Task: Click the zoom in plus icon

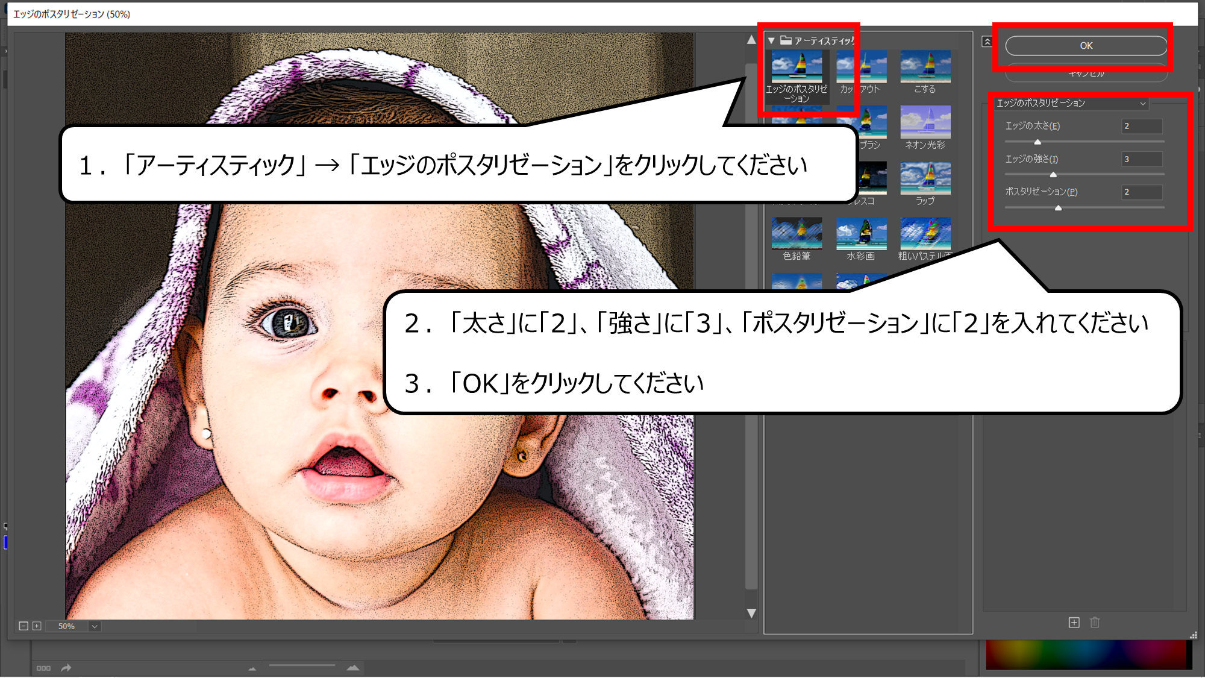Action: [37, 626]
